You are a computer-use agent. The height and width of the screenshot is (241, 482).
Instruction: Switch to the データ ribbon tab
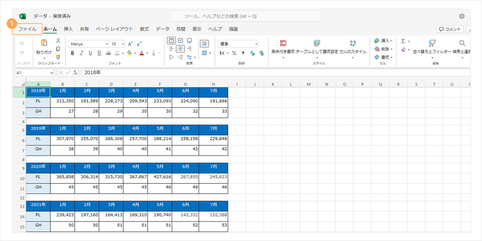coord(163,29)
